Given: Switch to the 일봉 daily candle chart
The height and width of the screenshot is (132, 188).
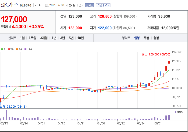Looking at the screenshot, I should [x=137, y=38].
